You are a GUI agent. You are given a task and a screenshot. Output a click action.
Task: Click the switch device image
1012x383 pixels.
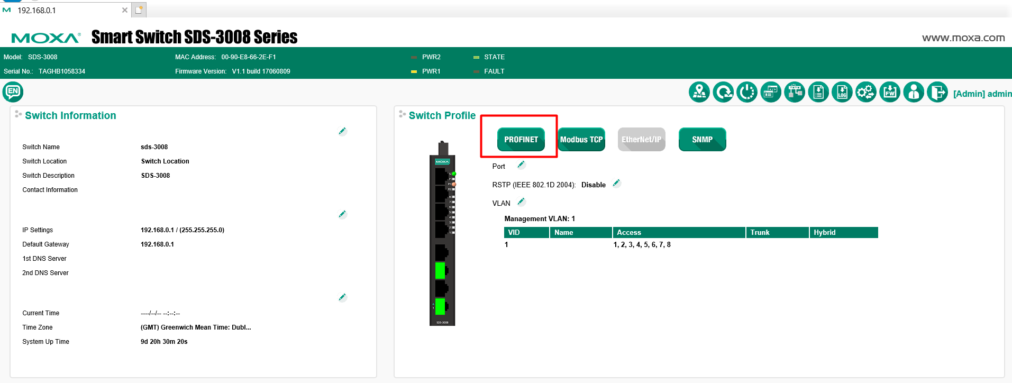tap(442, 233)
